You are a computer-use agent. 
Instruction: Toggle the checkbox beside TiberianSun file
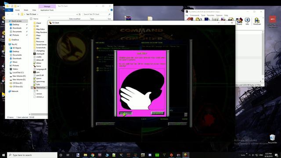(32, 88)
